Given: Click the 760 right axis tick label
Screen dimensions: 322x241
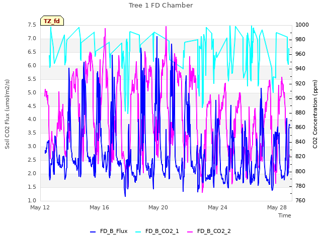Looking at the screenshot, I should [x=300, y=200].
